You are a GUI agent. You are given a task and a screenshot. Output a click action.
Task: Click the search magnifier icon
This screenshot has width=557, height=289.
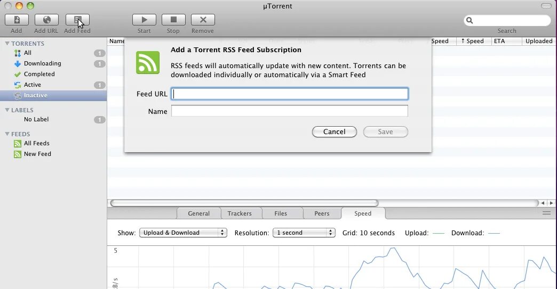(470, 21)
